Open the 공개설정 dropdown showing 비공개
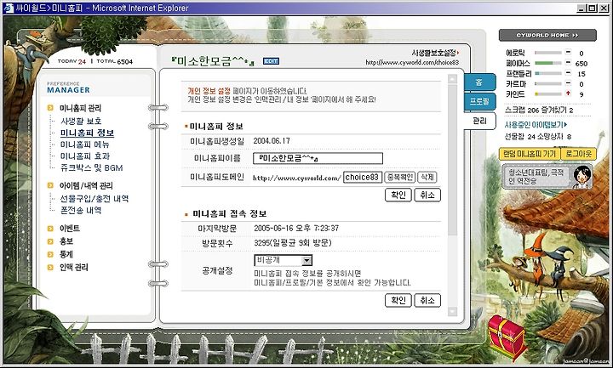The image size is (613, 368). (x=283, y=260)
